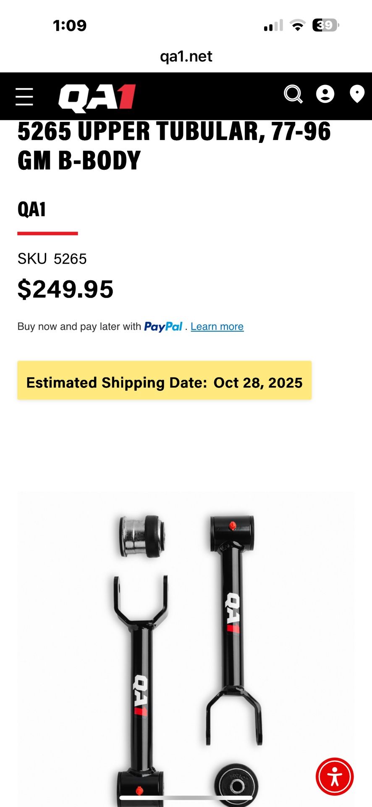The width and height of the screenshot is (372, 807).
Task: Click the PayPal Learn more link
Action: (x=217, y=327)
